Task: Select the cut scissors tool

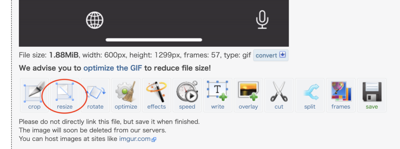Action: 279,95
